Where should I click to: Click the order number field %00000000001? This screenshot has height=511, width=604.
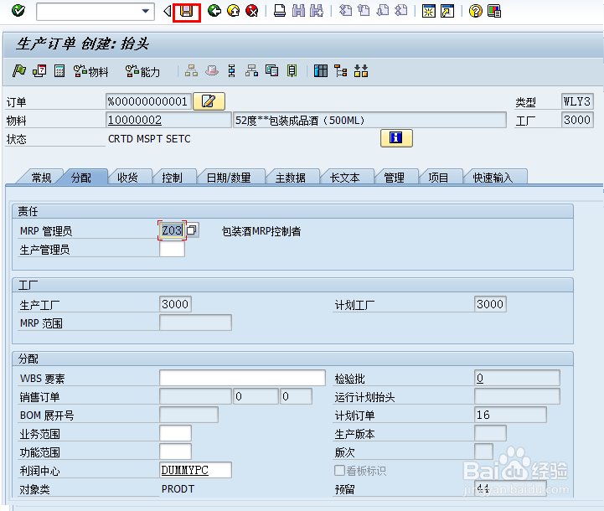[x=148, y=101]
